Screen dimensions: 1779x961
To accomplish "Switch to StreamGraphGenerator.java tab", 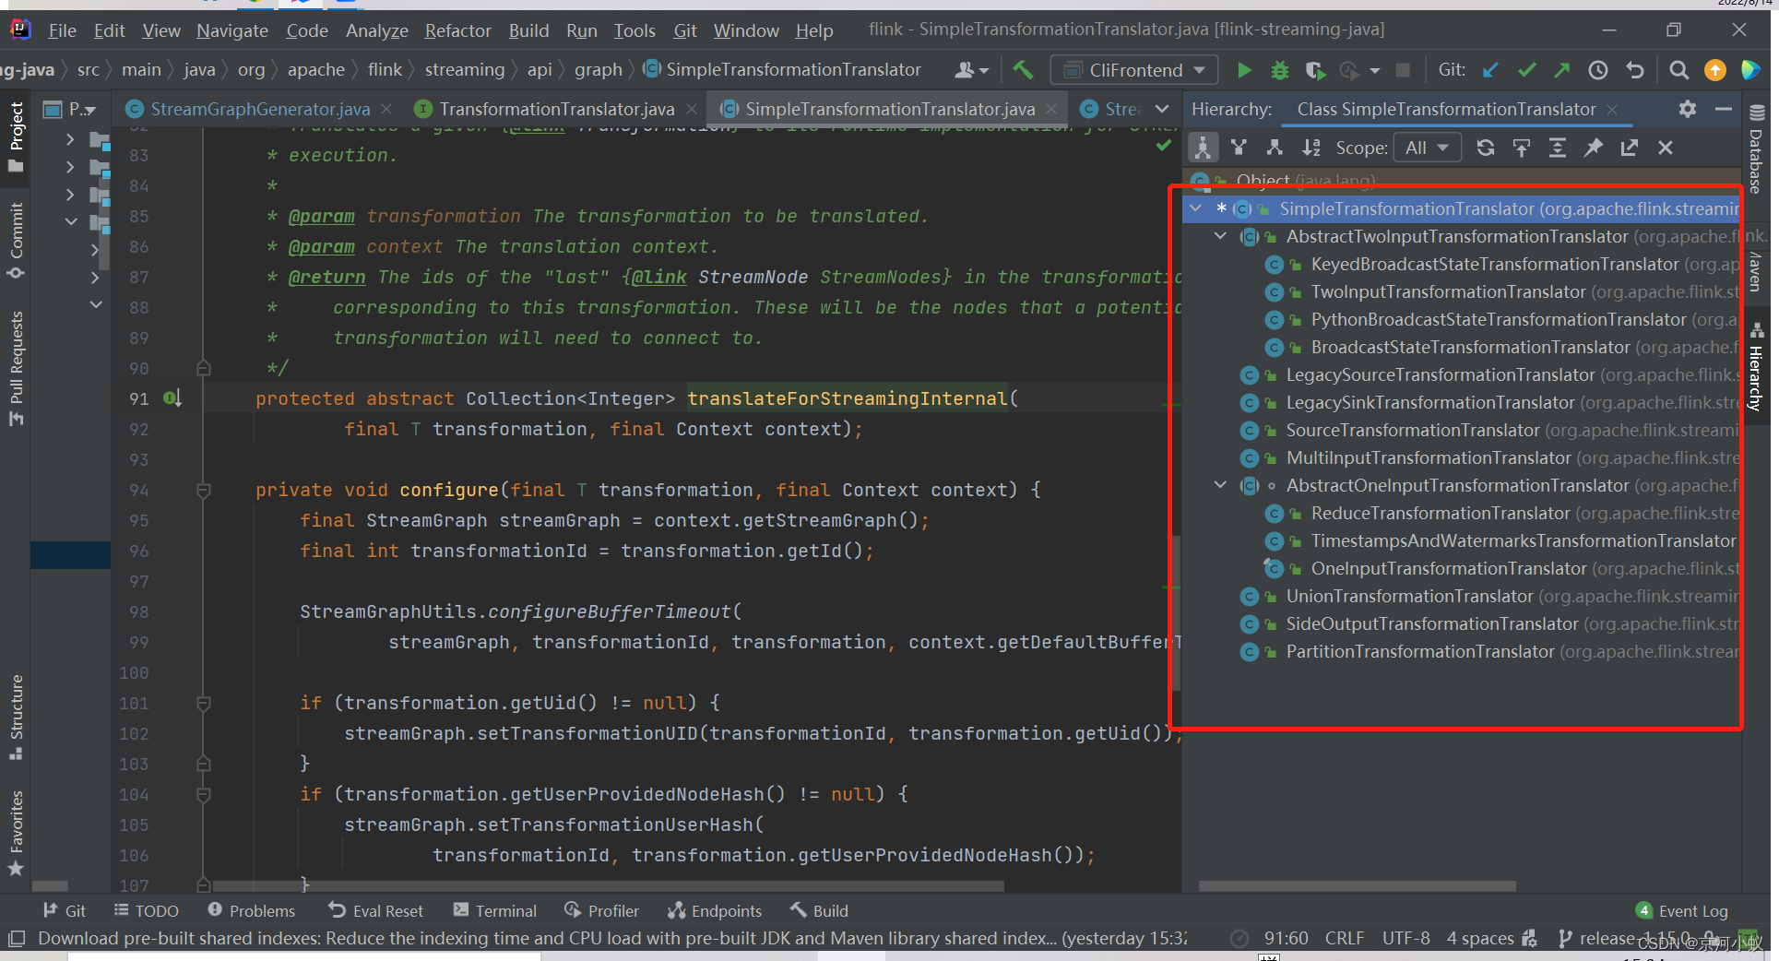I will pyautogui.click(x=260, y=109).
